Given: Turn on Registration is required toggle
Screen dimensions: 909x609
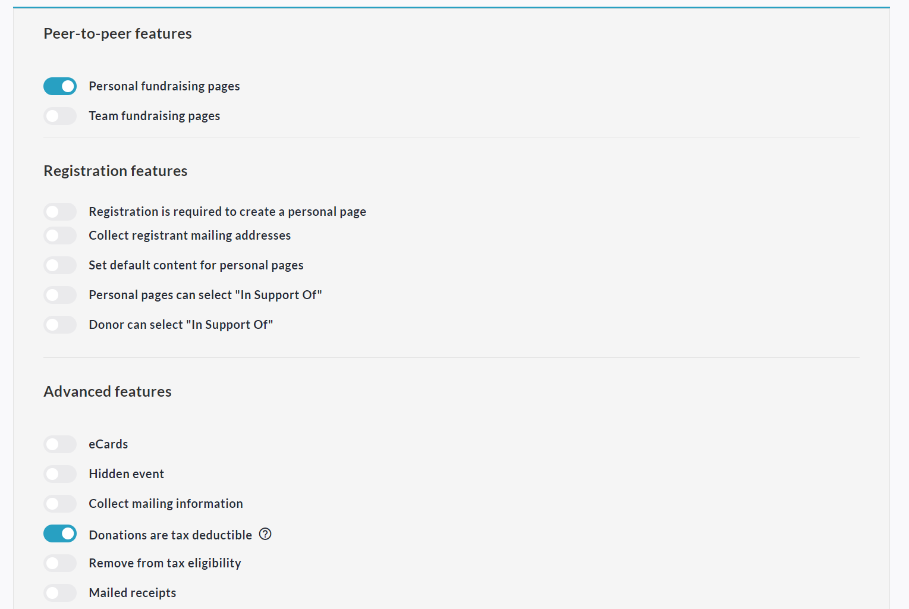Looking at the screenshot, I should pos(60,212).
